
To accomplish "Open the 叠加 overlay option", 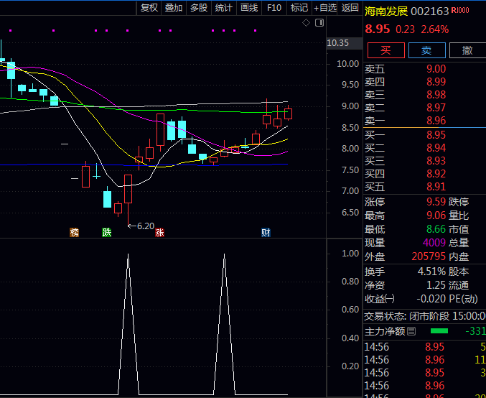I will click(173, 8).
